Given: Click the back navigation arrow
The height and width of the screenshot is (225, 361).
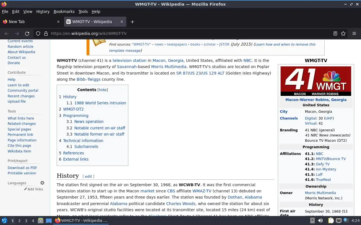Looking at the screenshot, I should tap(7, 33).
